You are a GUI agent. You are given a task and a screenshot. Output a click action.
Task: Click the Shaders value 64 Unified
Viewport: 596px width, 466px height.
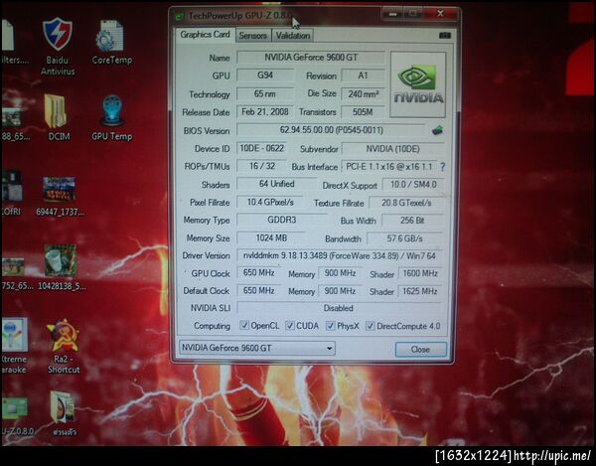(x=276, y=184)
